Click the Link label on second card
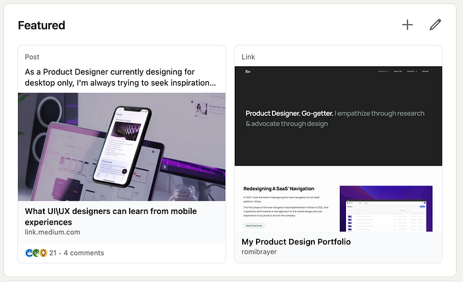Viewport: 463px width, 282px height. 248,57
